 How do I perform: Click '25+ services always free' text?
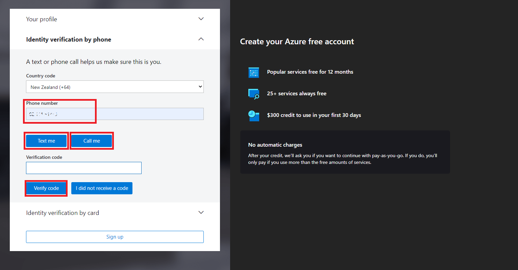coord(297,94)
